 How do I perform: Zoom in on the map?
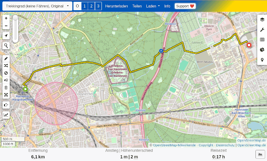6,18
